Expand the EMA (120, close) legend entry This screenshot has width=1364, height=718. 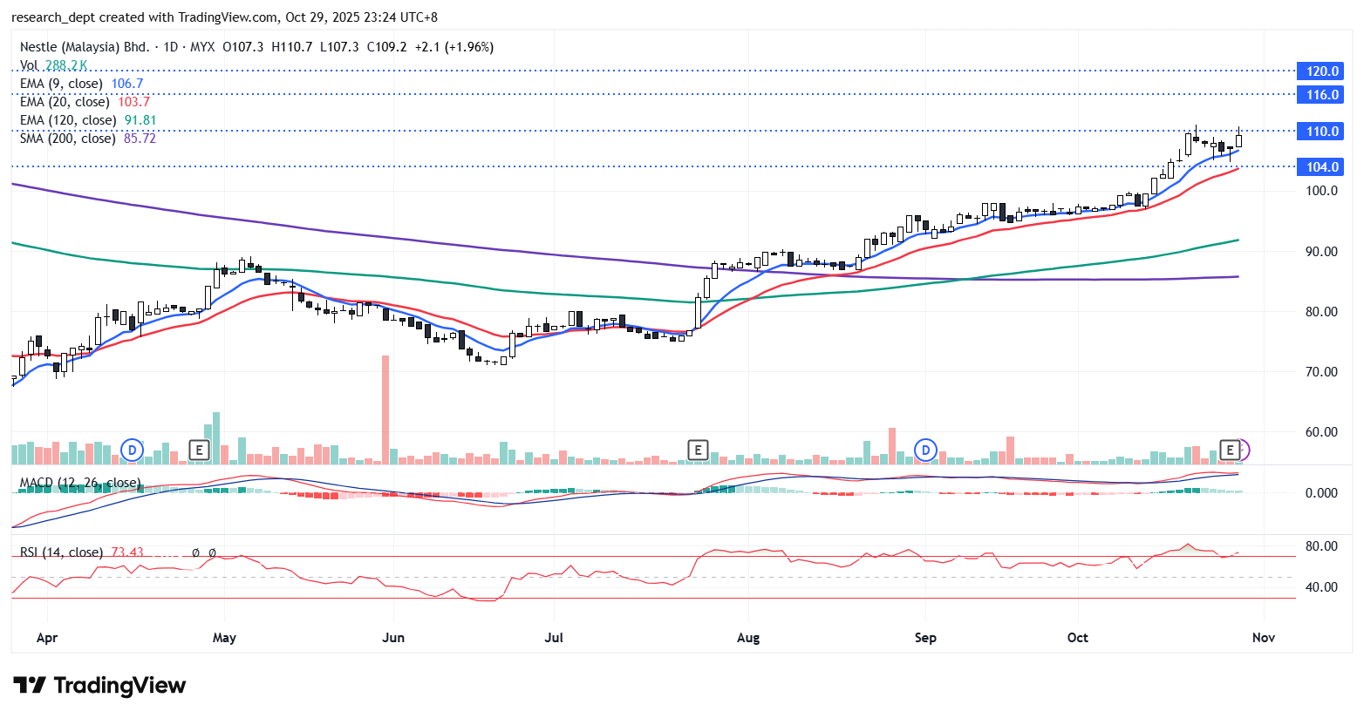(68, 120)
